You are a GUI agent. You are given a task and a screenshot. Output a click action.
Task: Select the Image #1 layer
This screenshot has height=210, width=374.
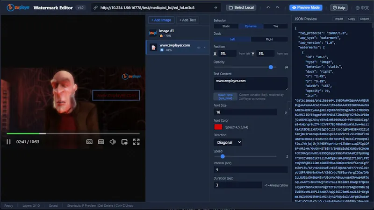coord(178,33)
